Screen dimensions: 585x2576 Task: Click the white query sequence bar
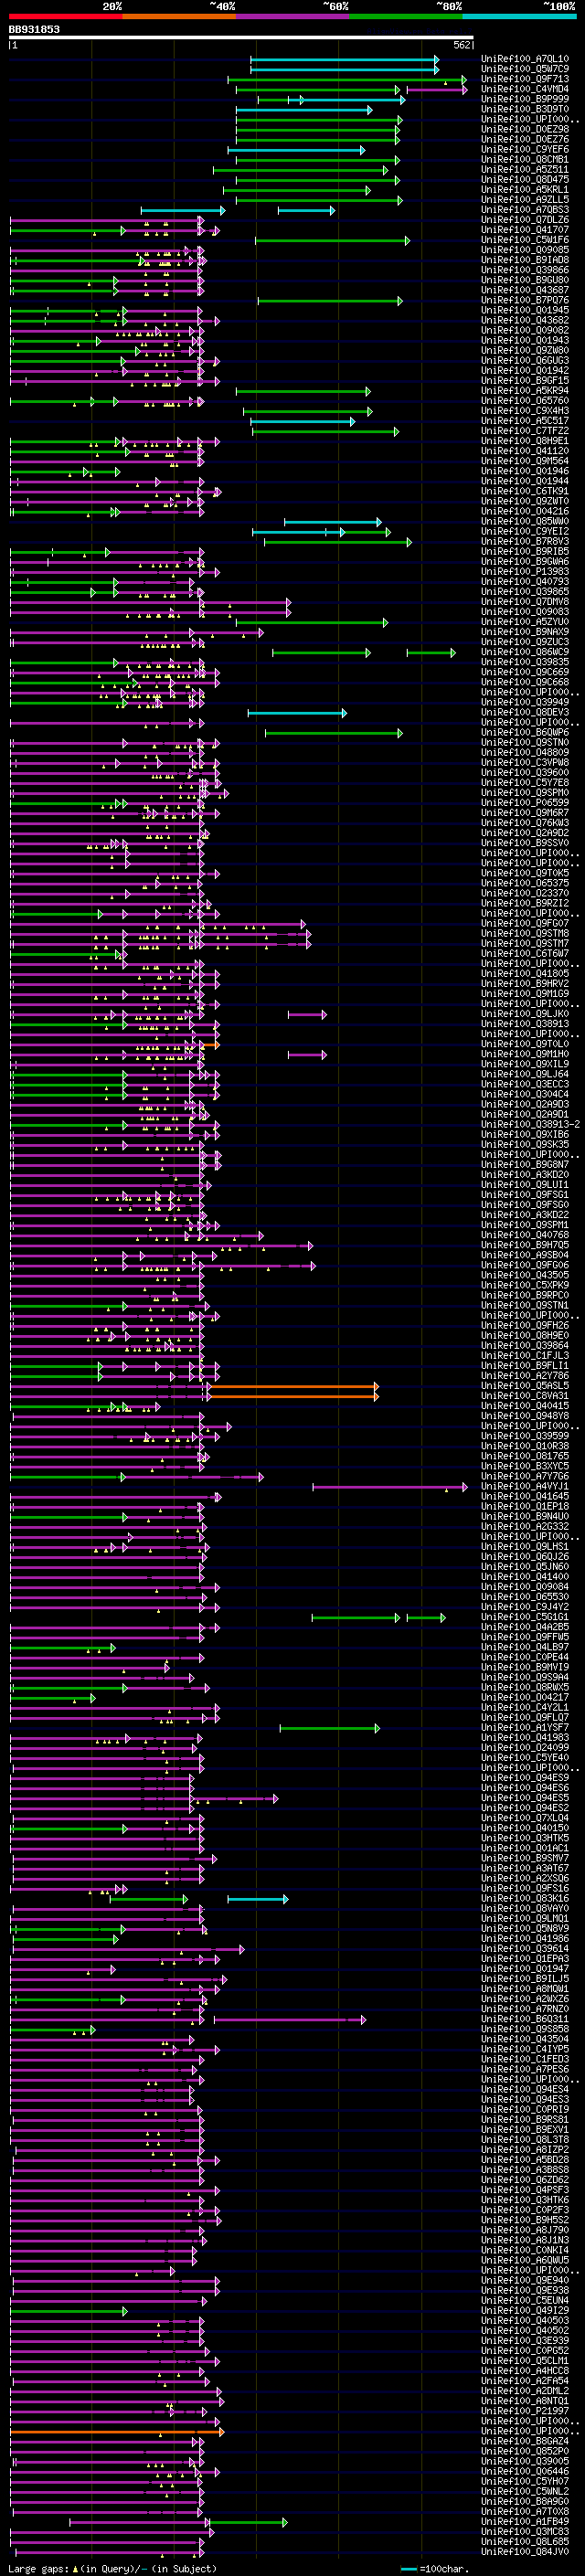coord(241,38)
